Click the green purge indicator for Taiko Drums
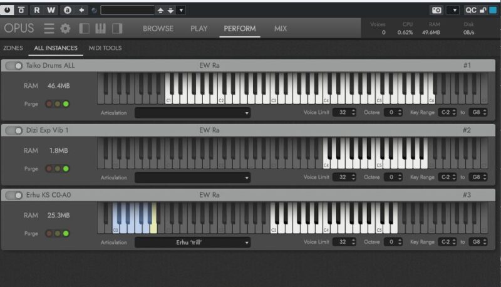Image resolution: width=501 pixels, height=287 pixels. 66,104
